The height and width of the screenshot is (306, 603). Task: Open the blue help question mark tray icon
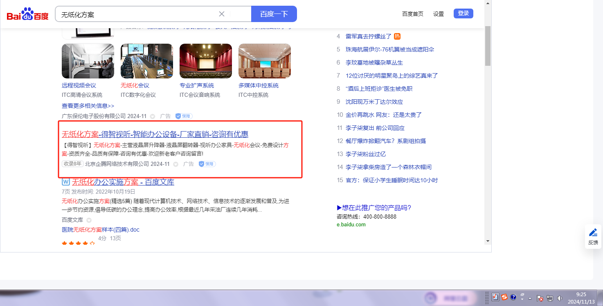coord(513,297)
